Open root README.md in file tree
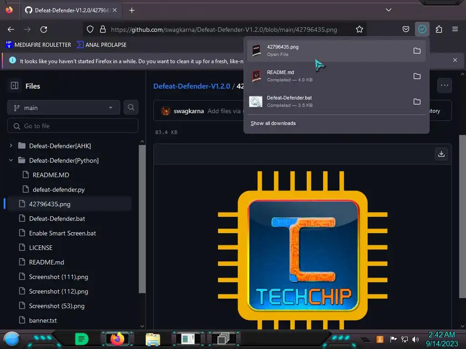 coord(46,262)
